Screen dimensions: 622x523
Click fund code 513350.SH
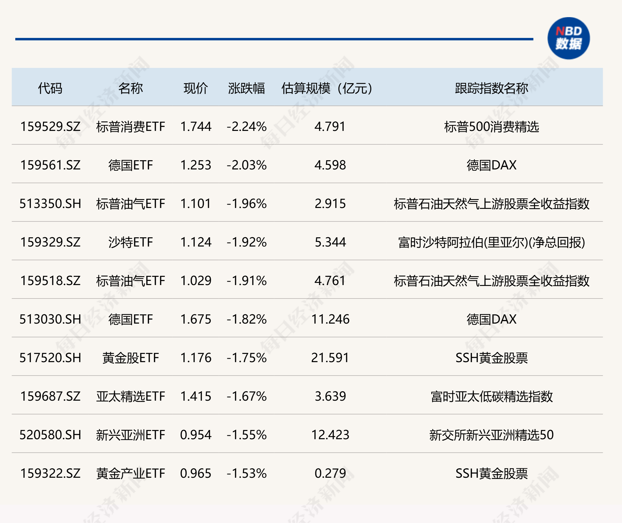pos(50,204)
